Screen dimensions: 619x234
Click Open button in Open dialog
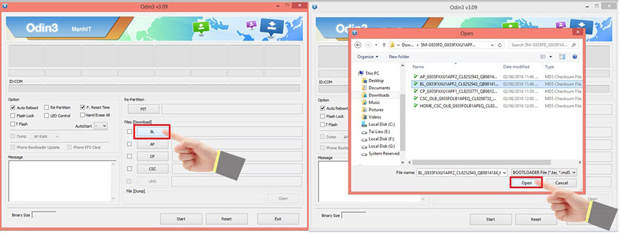coord(526,183)
